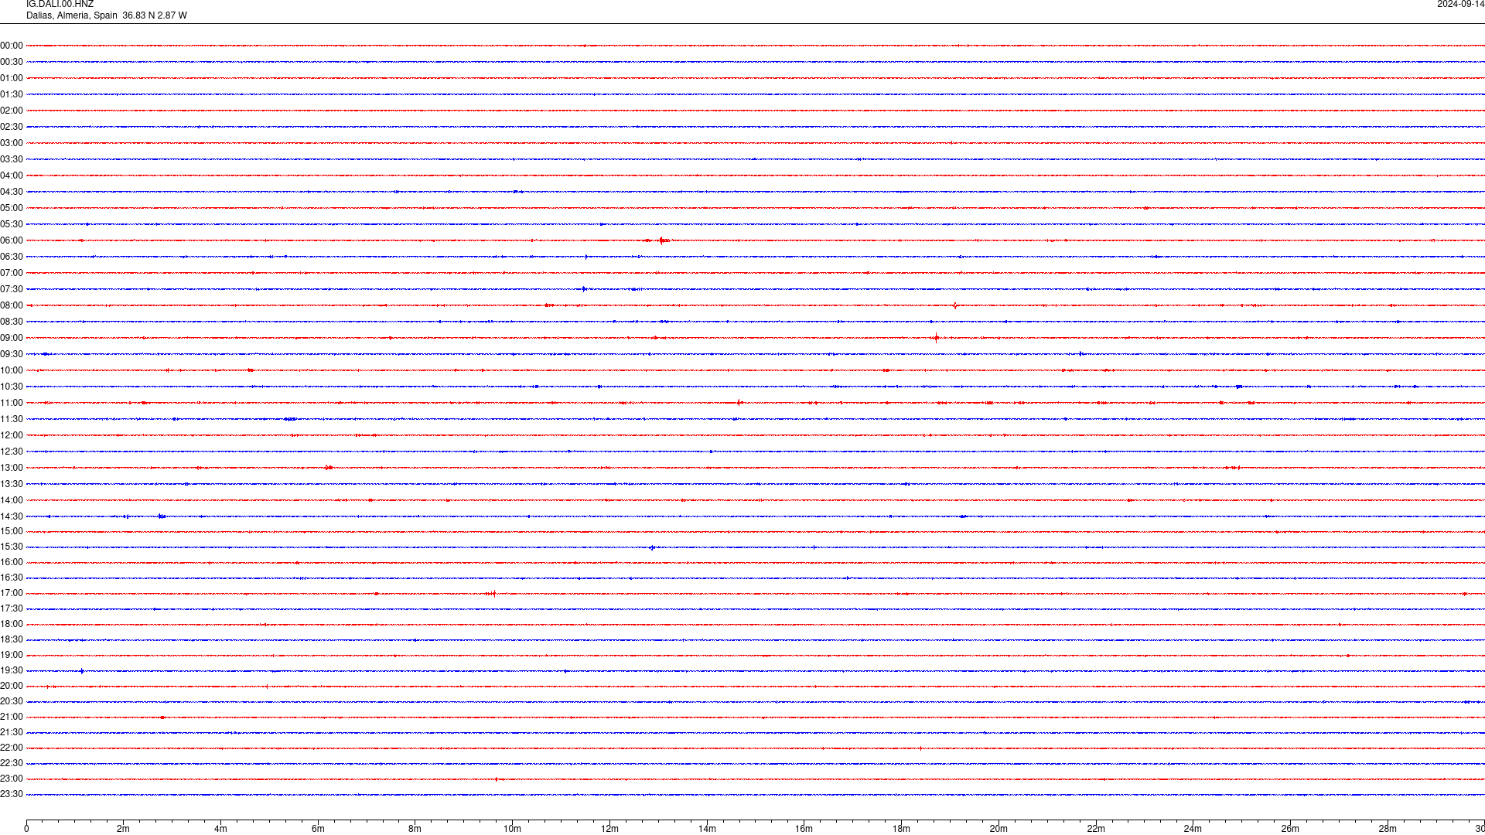The image size is (1485, 835).
Task: Select the 21:00 time row label
Action: (x=12, y=717)
